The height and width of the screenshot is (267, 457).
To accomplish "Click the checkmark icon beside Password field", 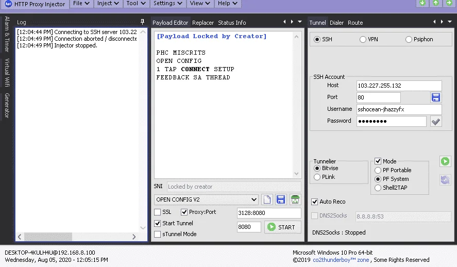I will (436, 122).
